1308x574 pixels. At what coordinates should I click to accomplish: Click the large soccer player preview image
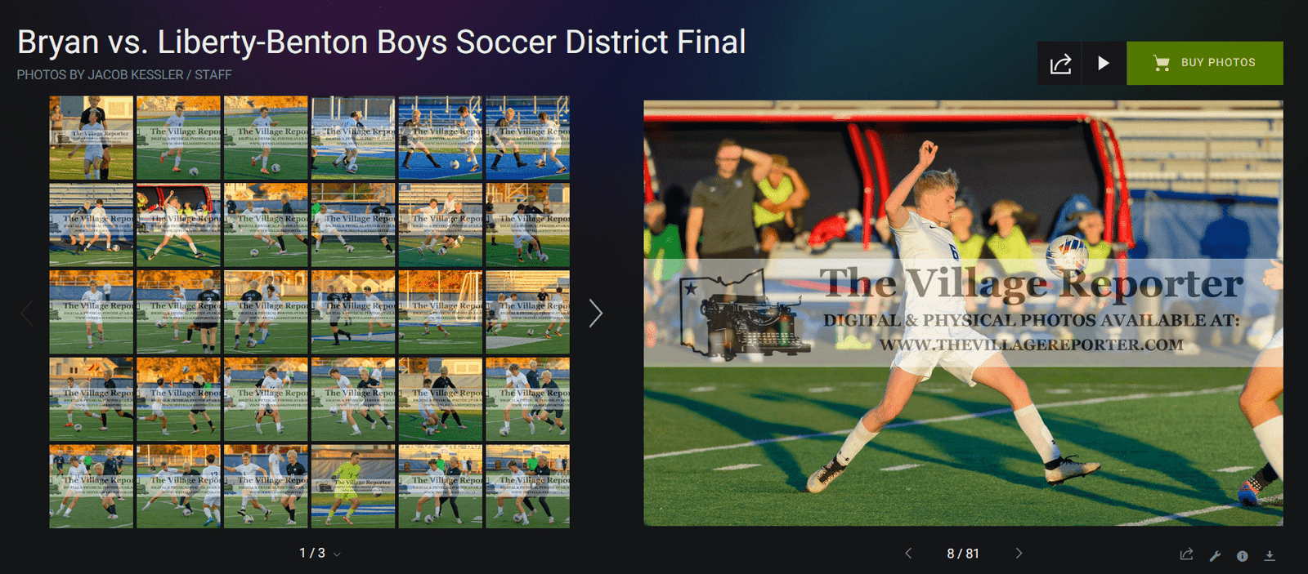click(x=963, y=314)
